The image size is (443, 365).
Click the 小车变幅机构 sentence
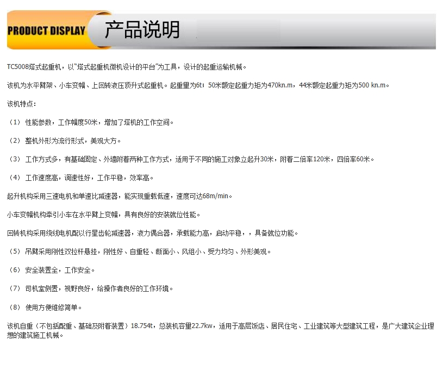[x=103, y=215]
